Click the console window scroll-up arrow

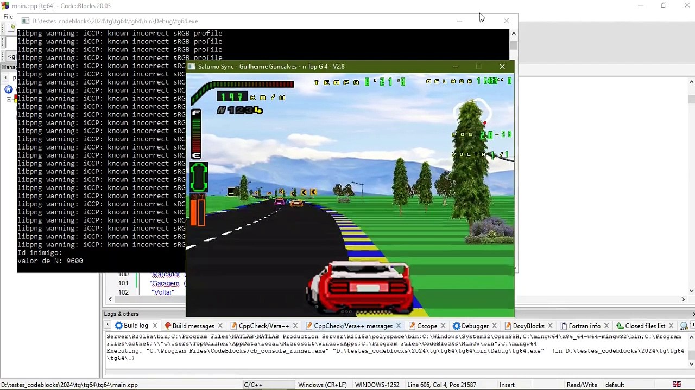click(514, 34)
